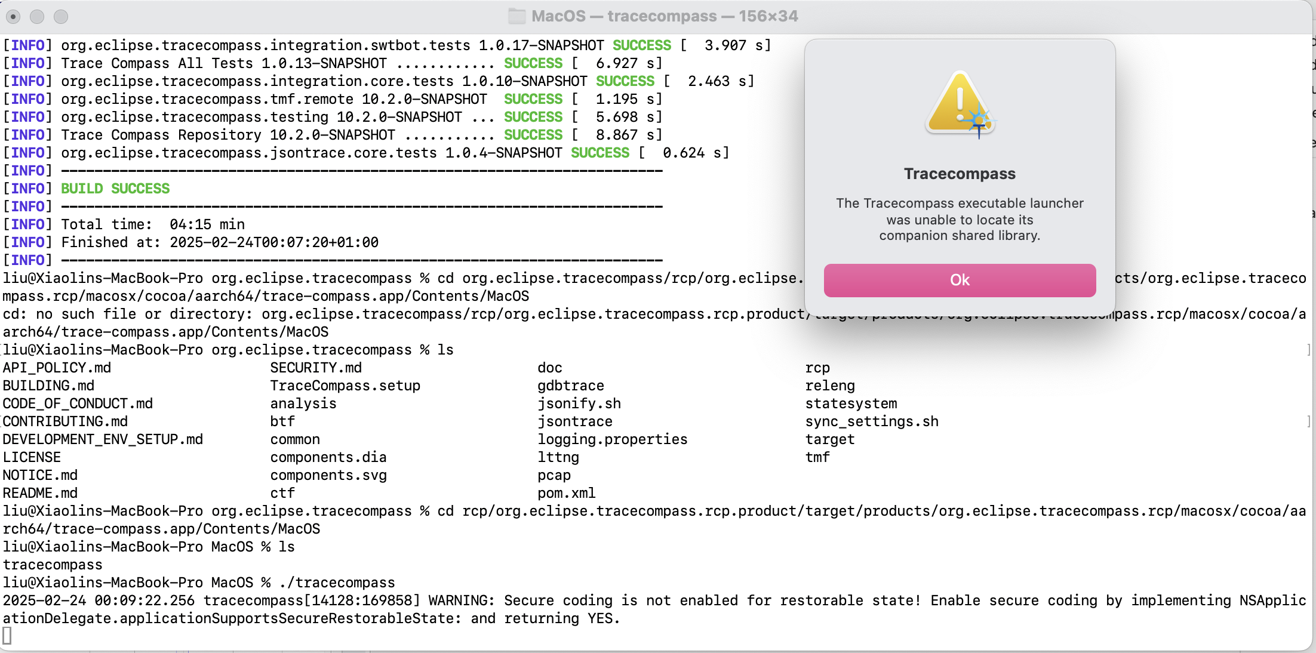The image size is (1316, 653).
Task: Click components.dia in the listing
Action: (328, 457)
